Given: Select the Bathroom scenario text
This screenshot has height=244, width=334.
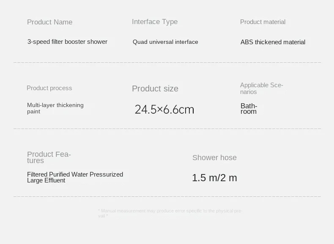Looking at the screenshot, I should coord(249,109).
